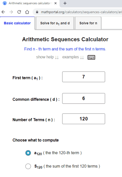
Task: Click the browser back arrow
Action: point(4,12)
